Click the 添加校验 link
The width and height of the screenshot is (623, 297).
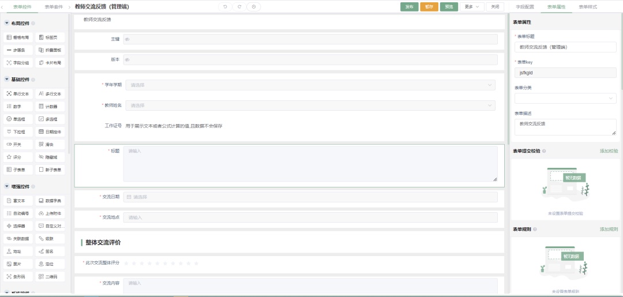tap(609, 151)
